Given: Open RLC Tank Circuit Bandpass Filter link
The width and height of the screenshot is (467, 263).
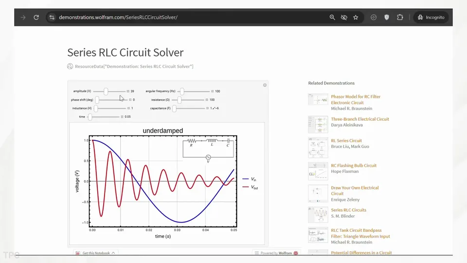Looking at the screenshot, I should [x=360, y=233].
